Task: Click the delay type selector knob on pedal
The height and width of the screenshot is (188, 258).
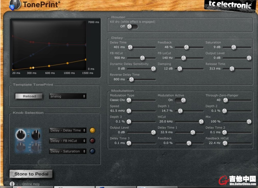Action: pyautogui.click(x=36, y=147)
